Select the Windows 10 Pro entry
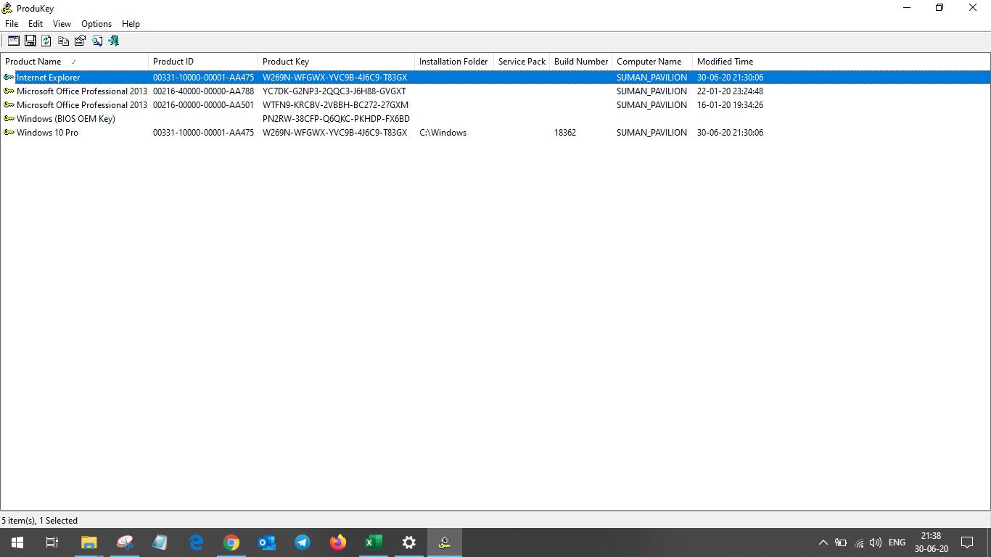Image resolution: width=991 pixels, height=557 pixels. (47, 133)
